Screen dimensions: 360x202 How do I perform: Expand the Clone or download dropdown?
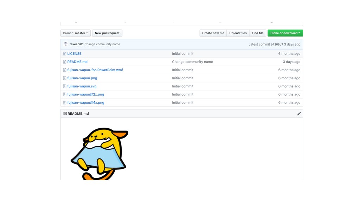[285, 33]
